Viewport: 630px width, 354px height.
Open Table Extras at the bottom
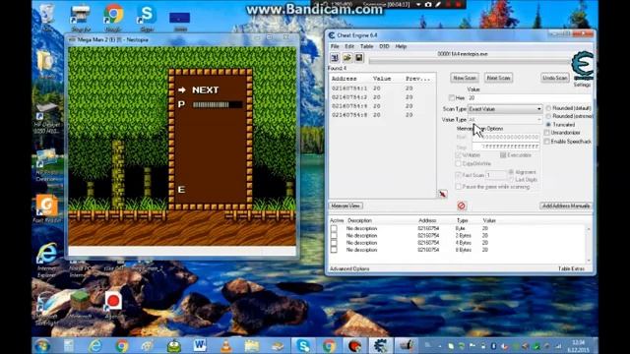point(571,268)
